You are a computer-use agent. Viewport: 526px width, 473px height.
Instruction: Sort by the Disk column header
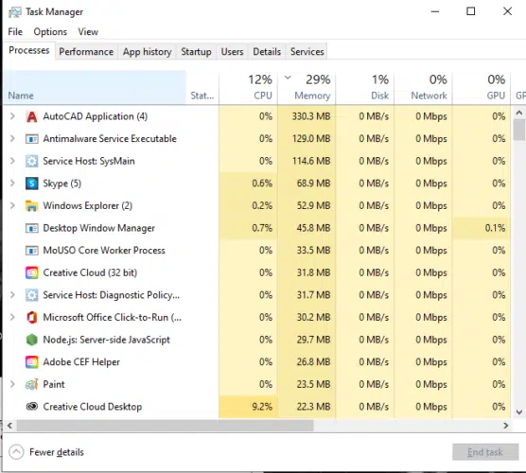[x=364, y=88]
